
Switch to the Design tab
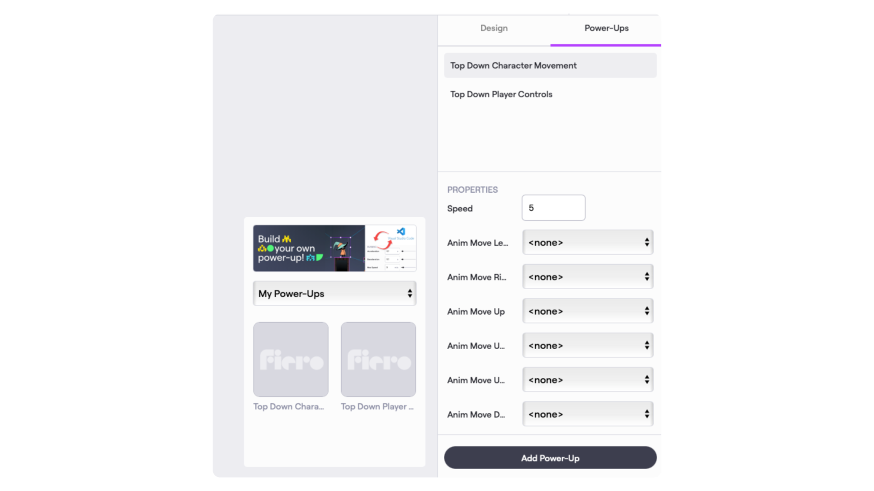coord(493,28)
